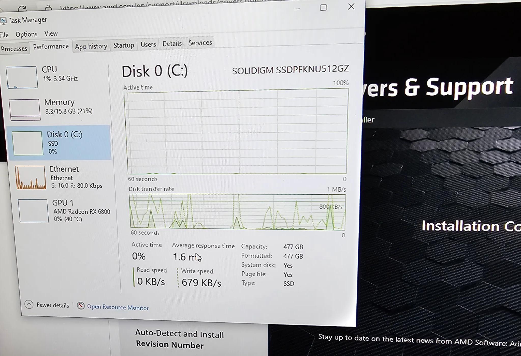Image resolution: width=521 pixels, height=356 pixels.
Task: Switch to the Services tab
Action: (200, 43)
